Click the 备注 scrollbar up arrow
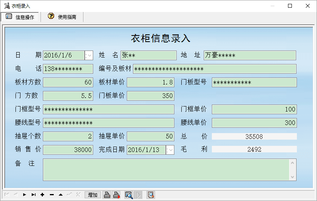The image size is (317, 201). pyautogui.click(x=292, y=163)
